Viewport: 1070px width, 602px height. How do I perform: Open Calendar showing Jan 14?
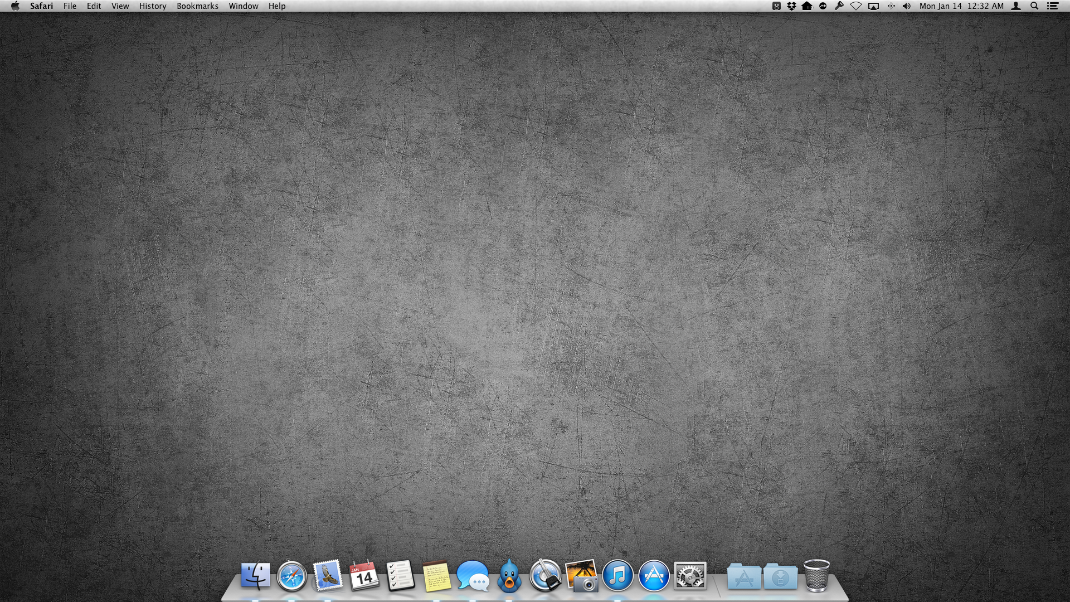click(x=364, y=575)
